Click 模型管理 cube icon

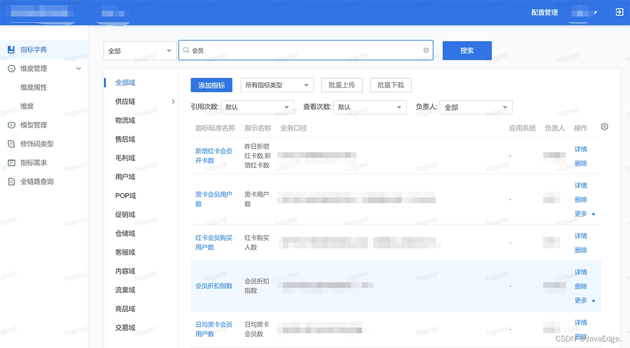point(11,125)
